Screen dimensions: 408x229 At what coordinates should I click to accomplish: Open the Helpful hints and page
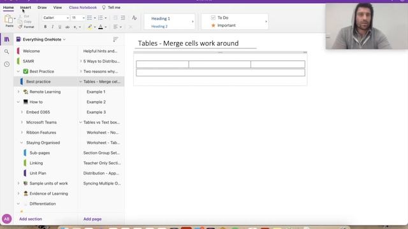100,51
